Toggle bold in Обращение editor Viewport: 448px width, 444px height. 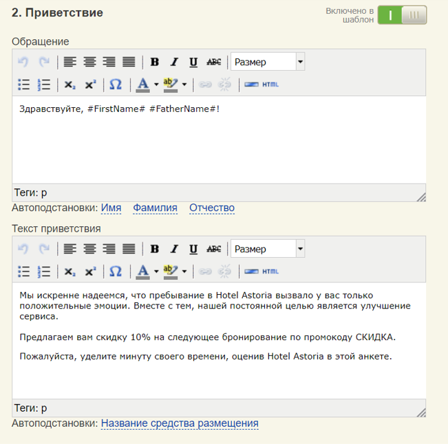(x=155, y=62)
